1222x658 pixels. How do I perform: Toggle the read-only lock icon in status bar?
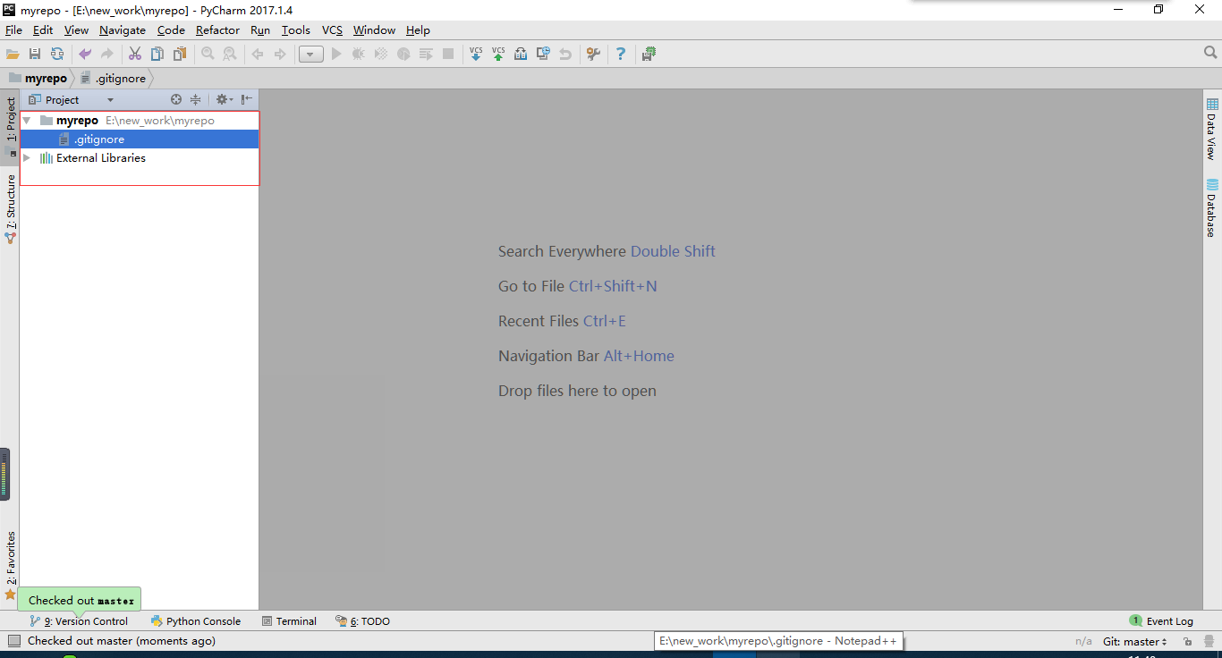pos(1187,641)
